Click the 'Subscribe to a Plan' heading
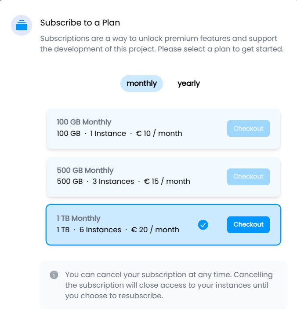The height and width of the screenshot is (318, 297). [x=80, y=22]
